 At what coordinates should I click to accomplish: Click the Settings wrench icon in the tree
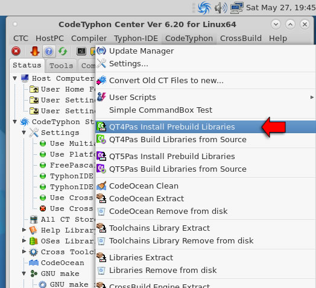tap(34, 133)
